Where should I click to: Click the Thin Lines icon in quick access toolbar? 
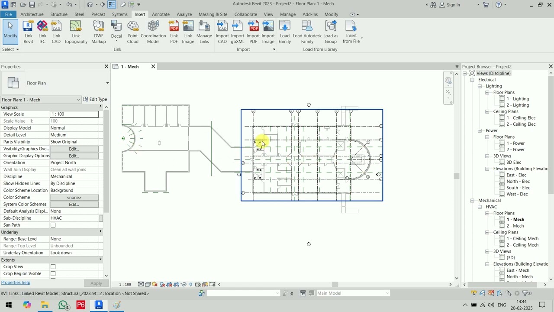click(112, 5)
